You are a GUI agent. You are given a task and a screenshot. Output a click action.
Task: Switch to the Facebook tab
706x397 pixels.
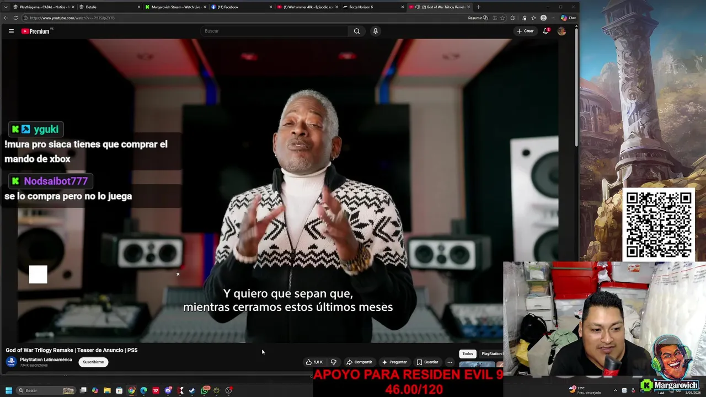[241, 7]
